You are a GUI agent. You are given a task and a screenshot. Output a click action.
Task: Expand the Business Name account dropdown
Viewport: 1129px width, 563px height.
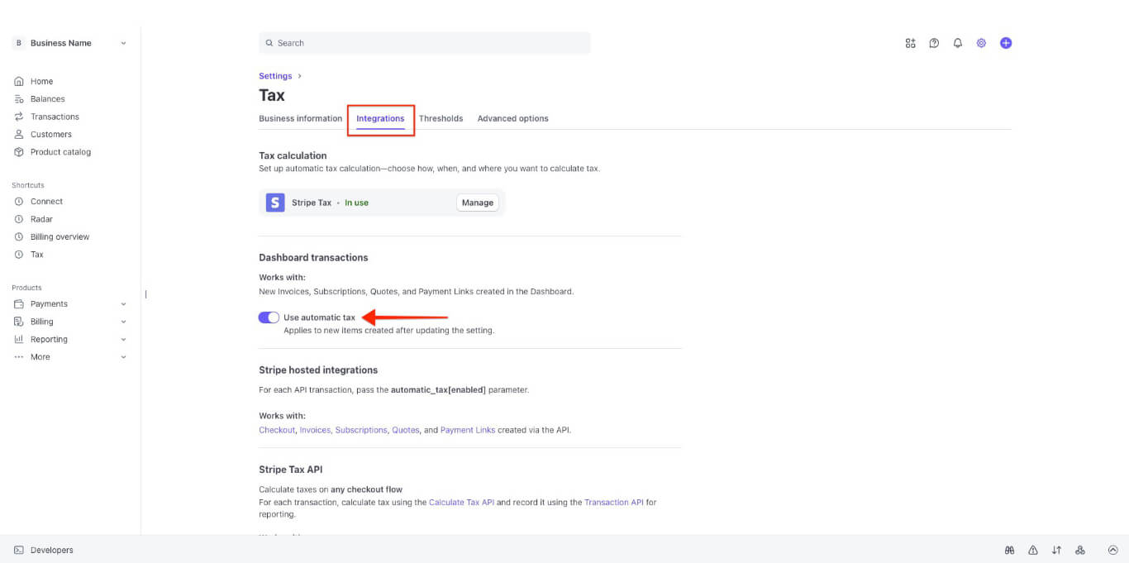pyautogui.click(x=123, y=43)
